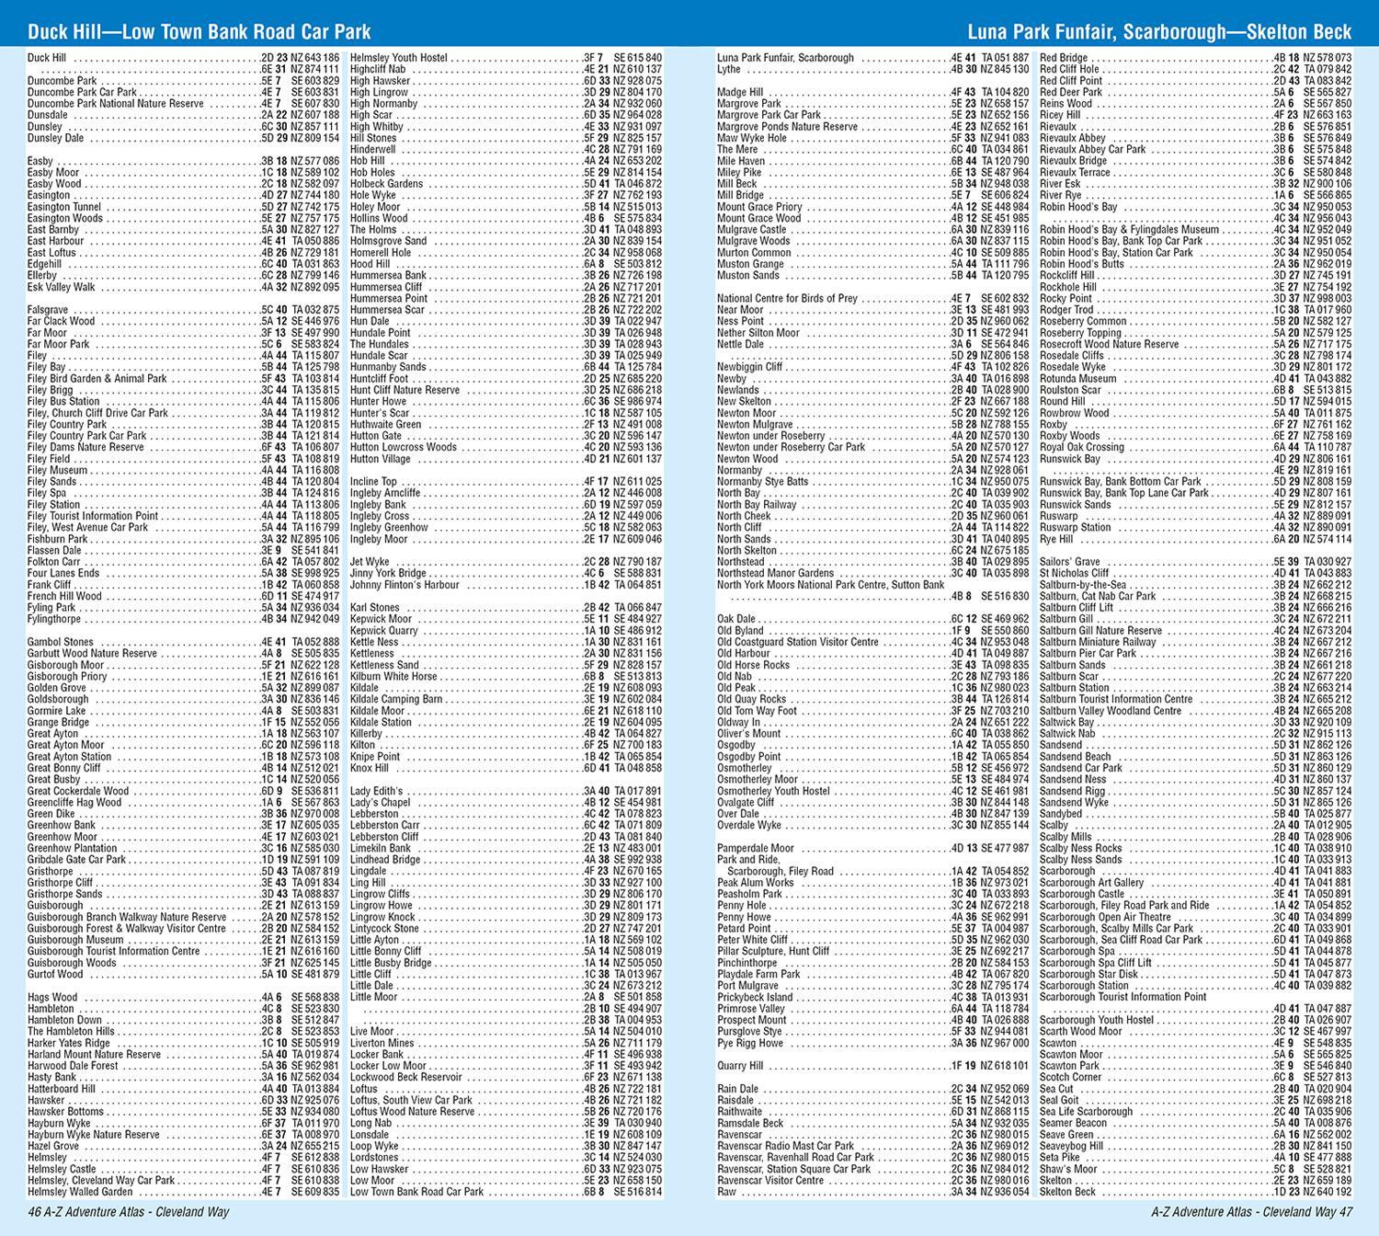The width and height of the screenshot is (1379, 1236).
Task: Click the 'Normanby Stye Batts' entry
Action: tap(872, 482)
